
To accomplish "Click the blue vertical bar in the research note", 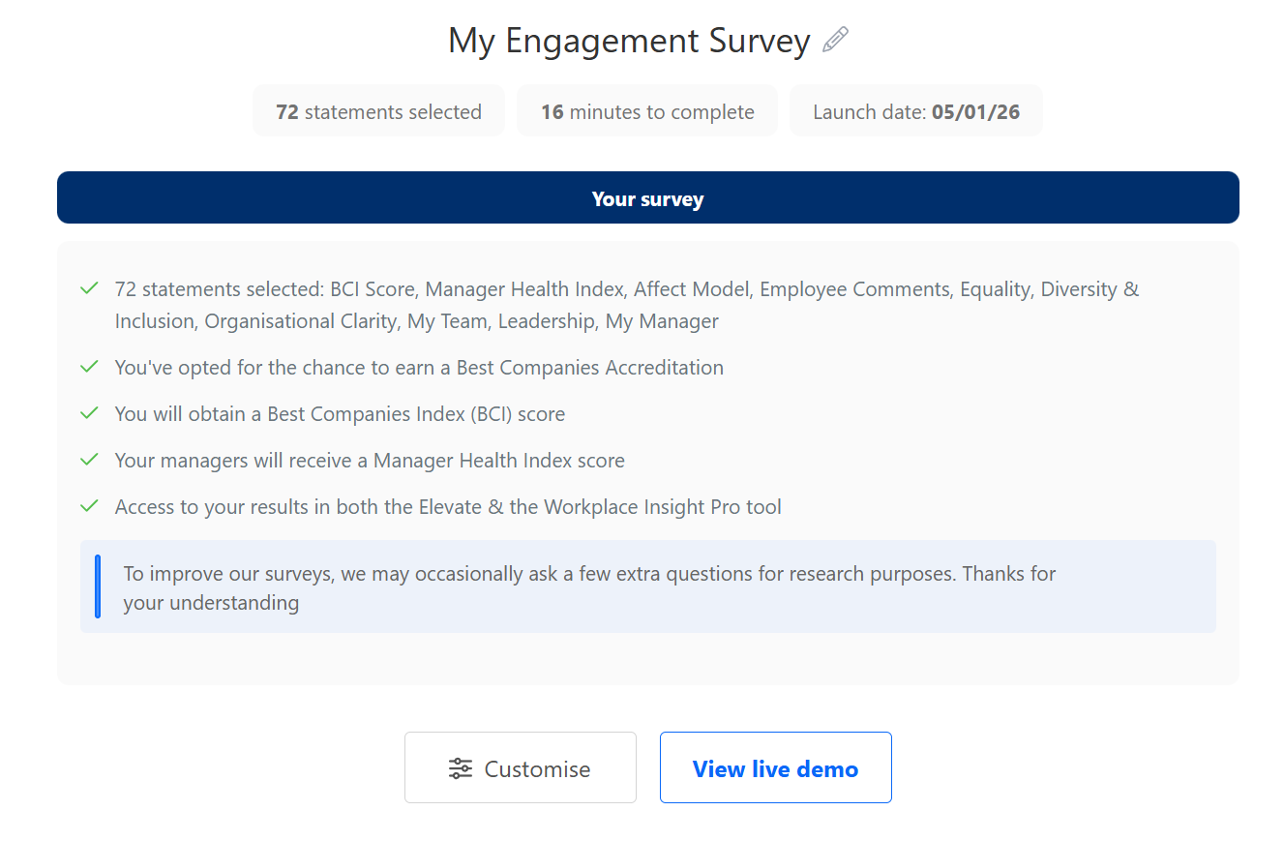I will point(98,586).
